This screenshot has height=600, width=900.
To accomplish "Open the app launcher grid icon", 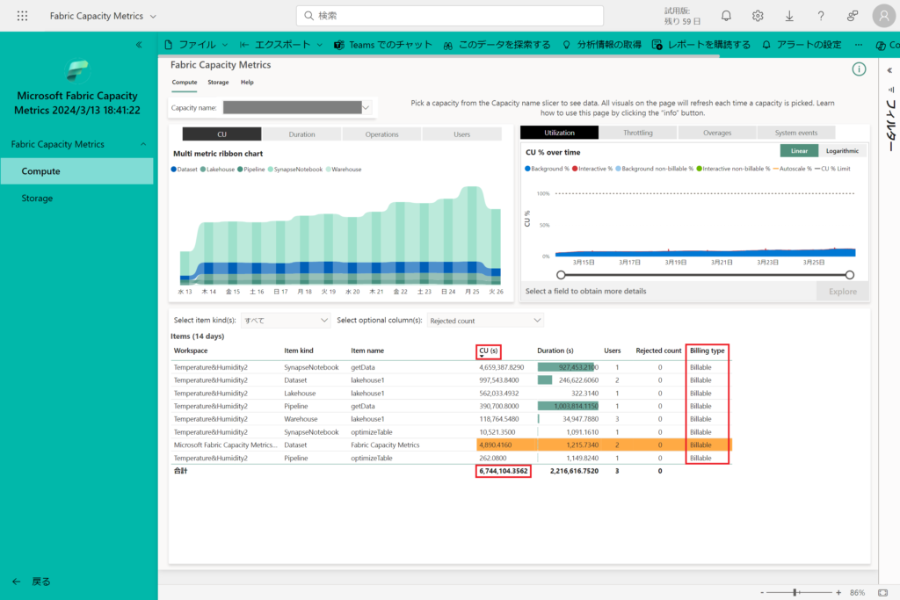I will [22, 16].
